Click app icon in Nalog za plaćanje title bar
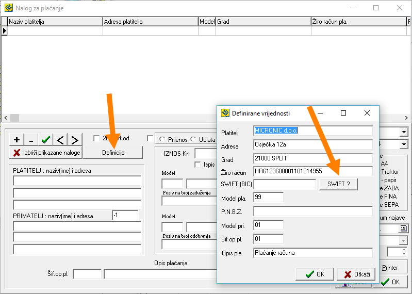The height and width of the screenshot is (294, 412). coord(8,8)
